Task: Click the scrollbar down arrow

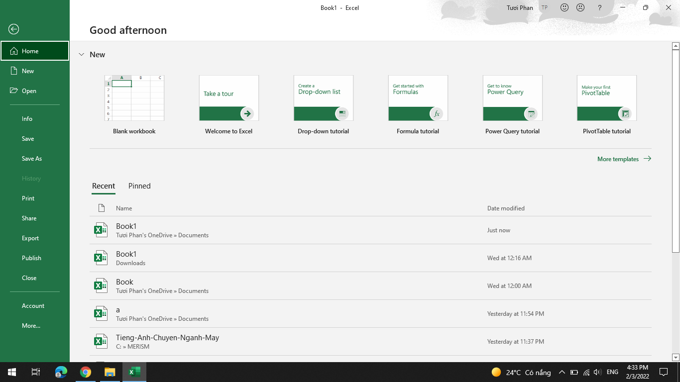Action: [676, 357]
